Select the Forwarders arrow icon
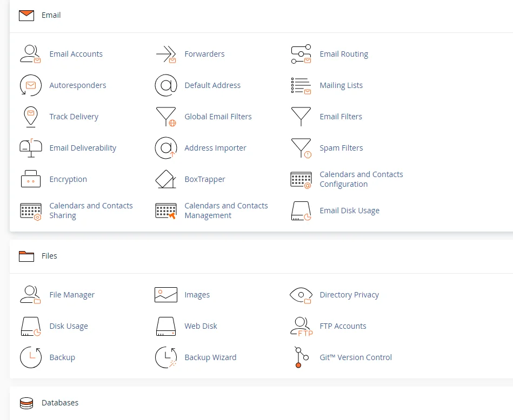Screen dimensions: 513x420 coord(165,53)
